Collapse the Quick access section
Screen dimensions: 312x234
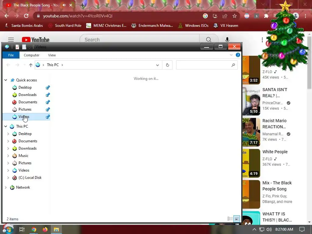pyautogui.click(x=6, y=80)
